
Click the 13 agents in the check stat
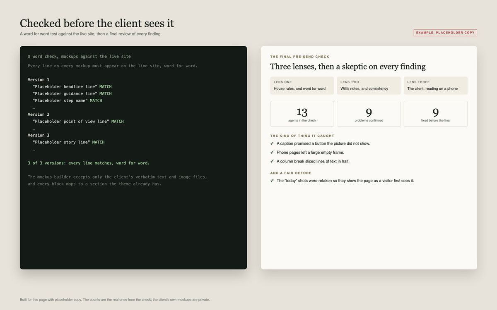(302, 114)
